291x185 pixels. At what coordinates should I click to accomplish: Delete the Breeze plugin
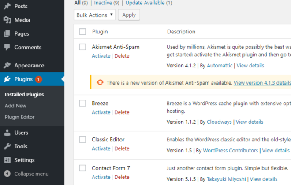(x=122, y=112)
